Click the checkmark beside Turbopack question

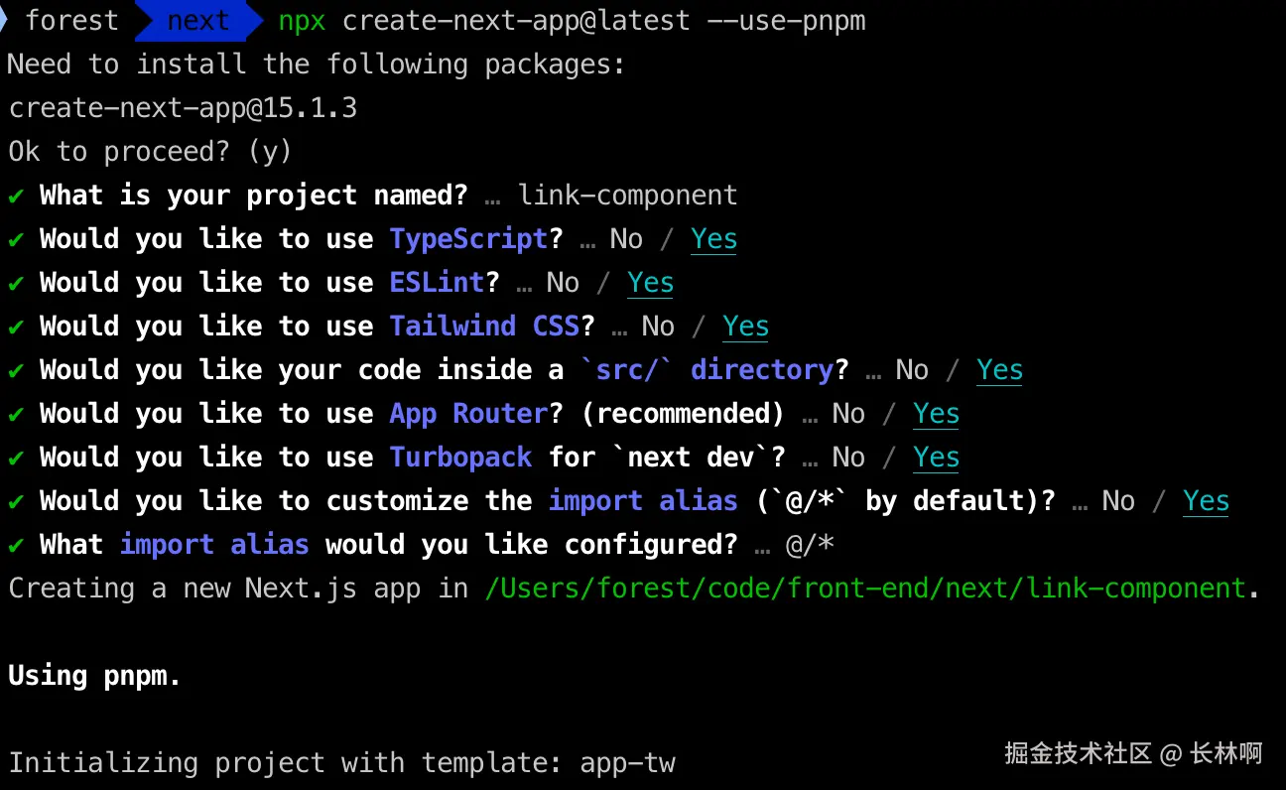pyautogui.click(x=16, y=459)
